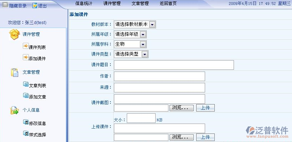Viewport: 292px width, 142px height.
Task: Open 文章列表 in the sidebar
Action: (x=37, y=85)
